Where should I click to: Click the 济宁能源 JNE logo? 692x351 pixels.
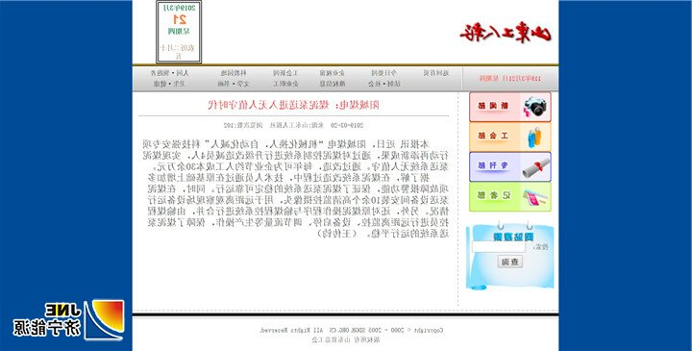tap(68, 320)
